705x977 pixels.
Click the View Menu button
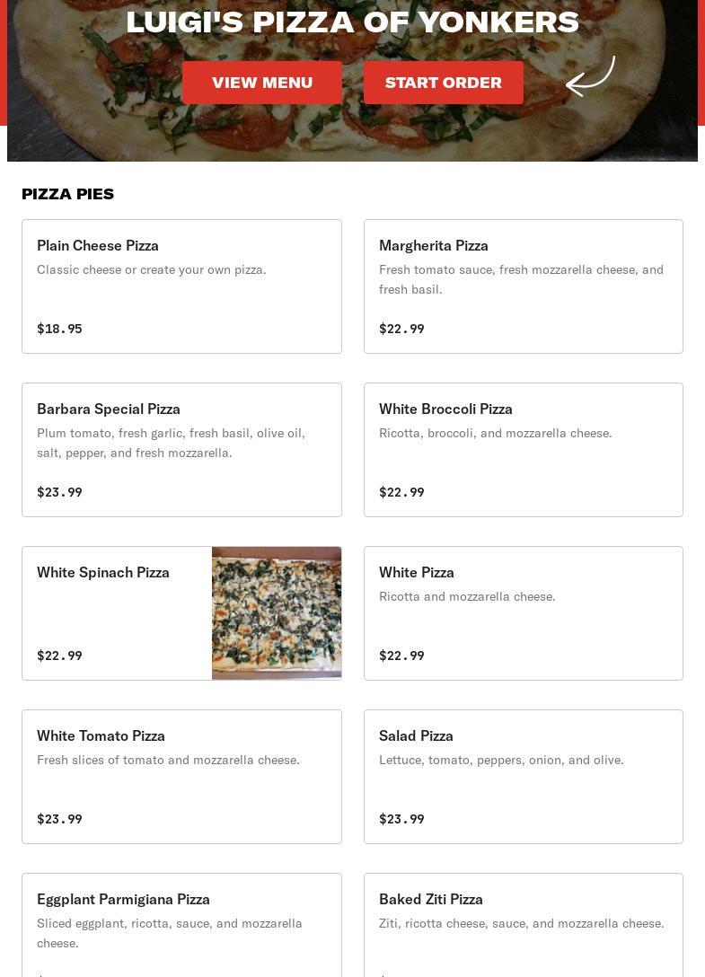pos(262,83)
